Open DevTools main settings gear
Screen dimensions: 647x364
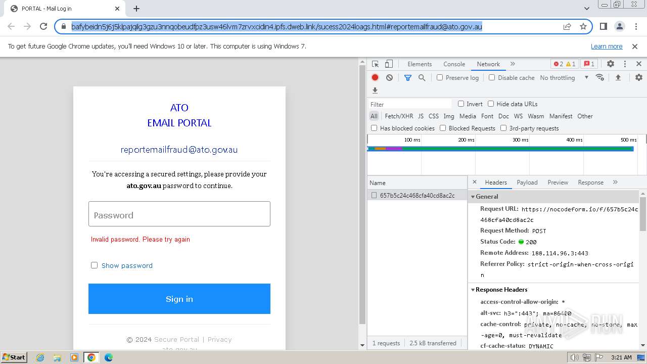click(x=611, y=64)
